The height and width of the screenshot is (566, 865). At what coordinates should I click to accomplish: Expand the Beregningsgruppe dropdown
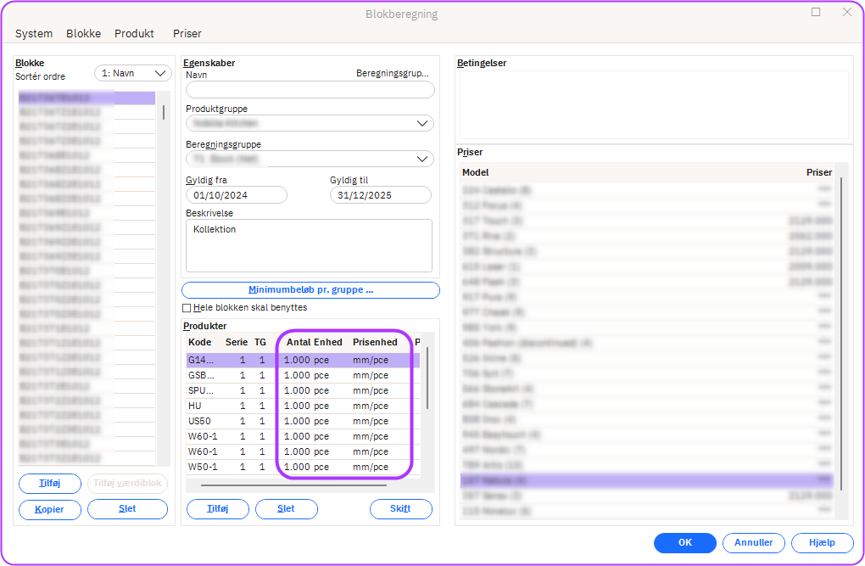click(x=310, y=159)
